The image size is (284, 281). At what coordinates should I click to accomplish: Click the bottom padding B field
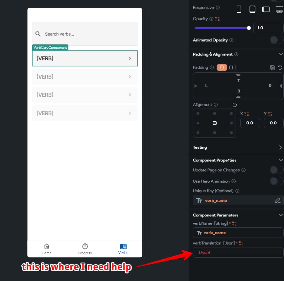(239, 91)
